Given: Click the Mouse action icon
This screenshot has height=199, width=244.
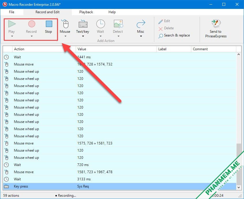Looking at the screenshot, I should pyautogui.click(x=65, y=24).
